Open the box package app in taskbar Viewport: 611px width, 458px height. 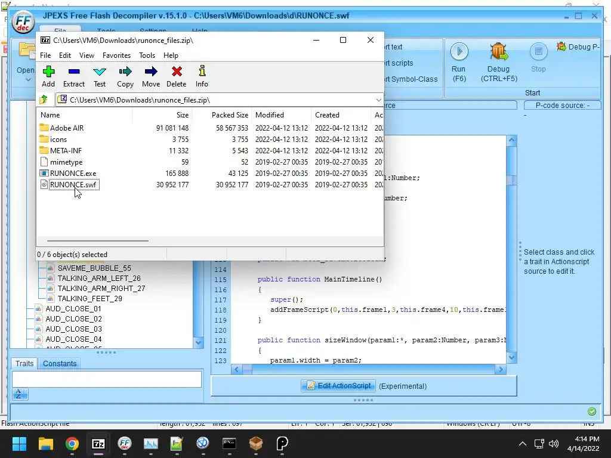point(255,443)
